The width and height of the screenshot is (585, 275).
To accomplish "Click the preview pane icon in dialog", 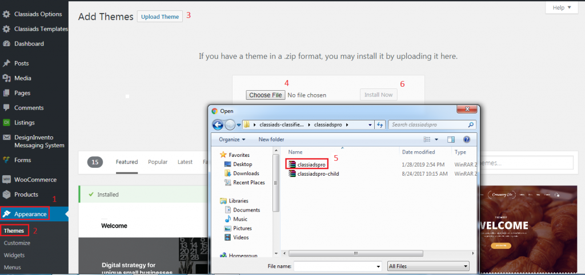I will 451,139.
